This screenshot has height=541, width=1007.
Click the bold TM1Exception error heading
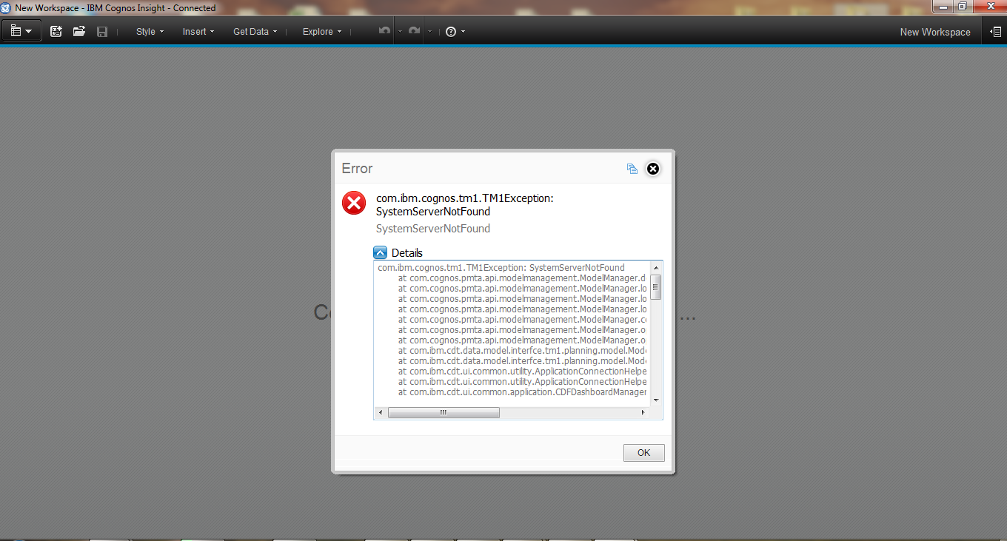pyautogui.click(x=465, y=205)
